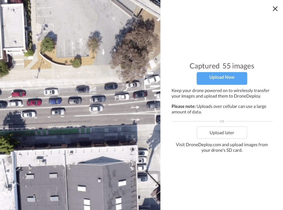This screenshot has height=210, width=283.
Task: Click the green awning strip along the sidewalk
Action: [45, 132]
